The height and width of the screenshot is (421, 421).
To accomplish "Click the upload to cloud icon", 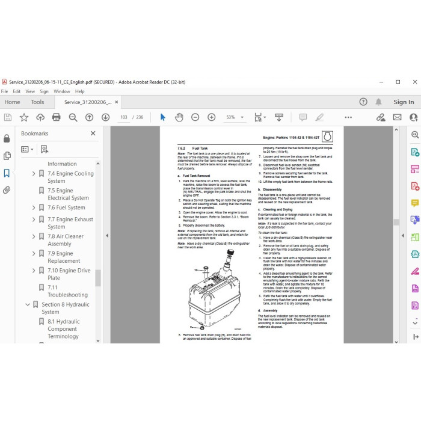I will tap(40, 117).
